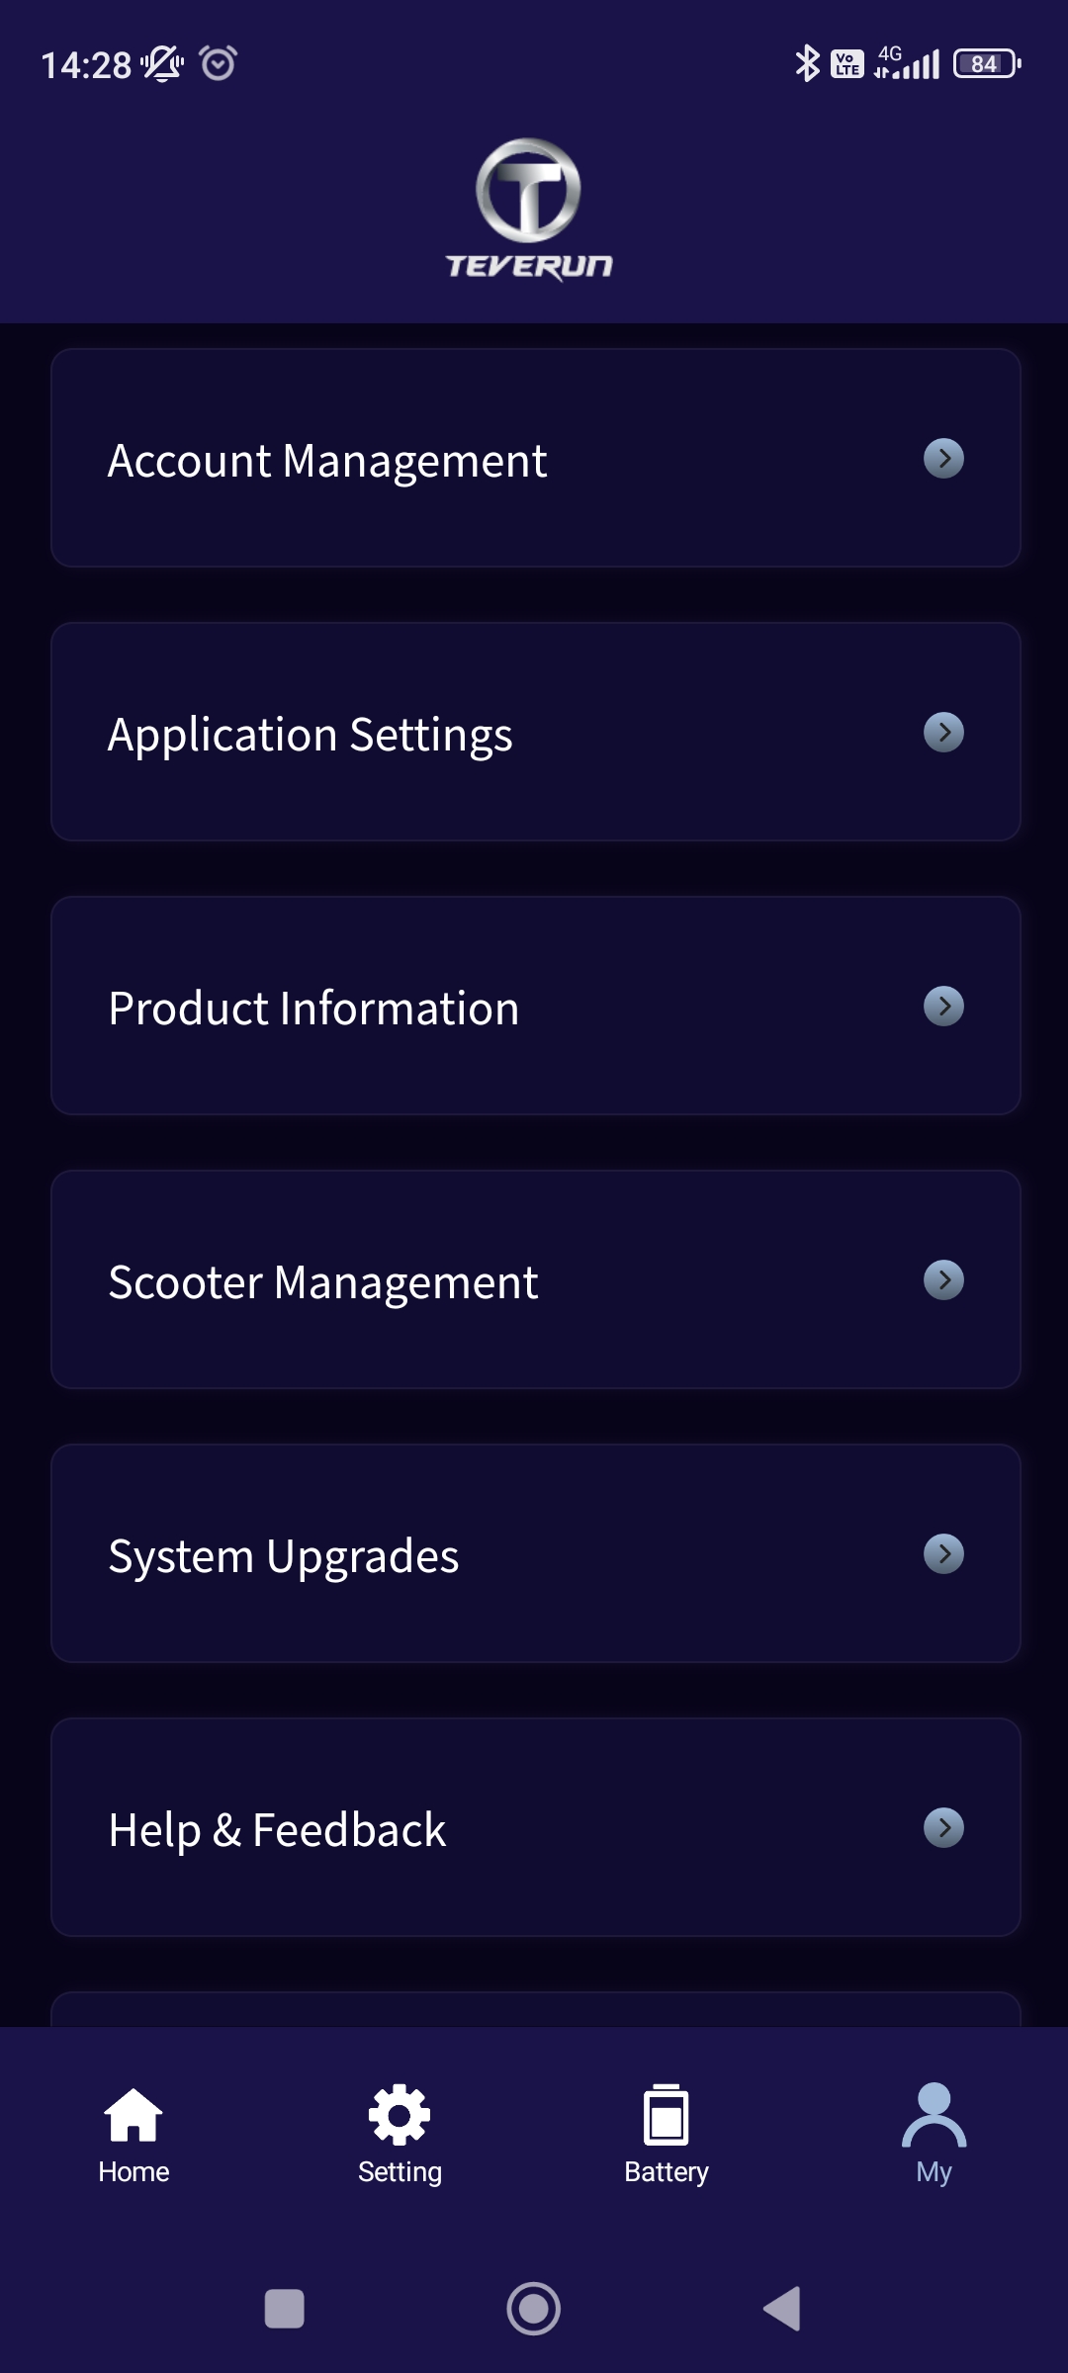The width and height of the screenshot is (1068, 2373).
Task: Open the Home tab icon
Action: click(133, 2116)
